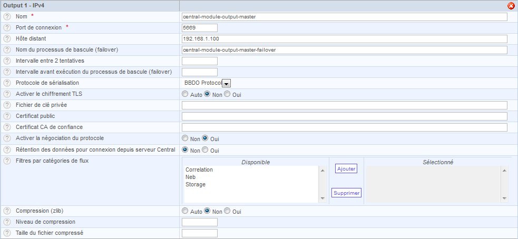Focus the Certificat public field
518x239 pixels.
pyautogui.click(x=345, y=116)
